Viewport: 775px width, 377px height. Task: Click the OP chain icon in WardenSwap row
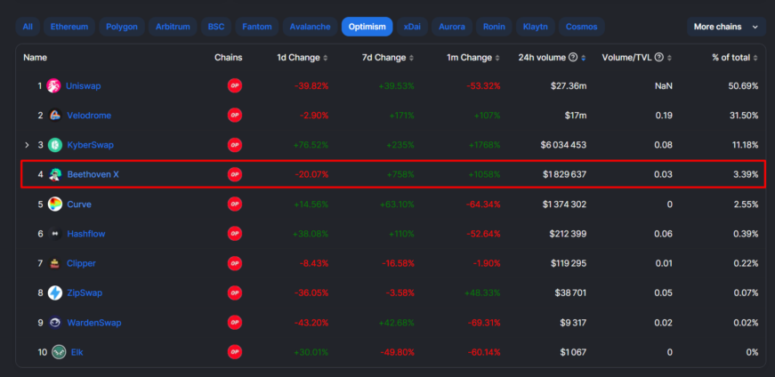pyautogui.click(x=235, y=323)
